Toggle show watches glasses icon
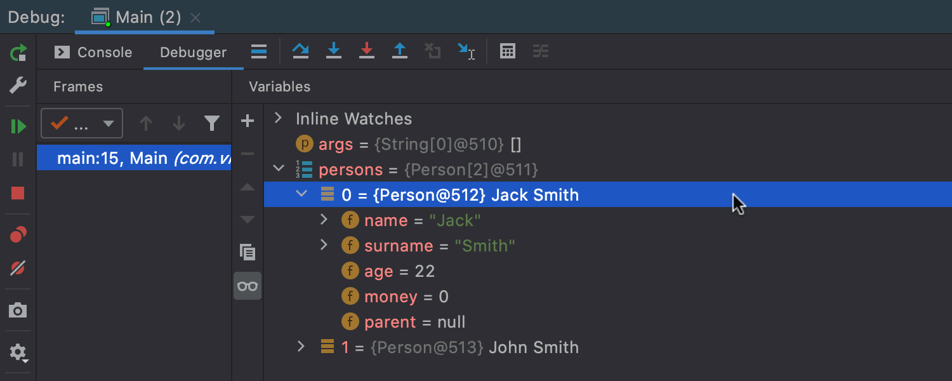This screenshot has height=381, width=952. click(248, 286)
